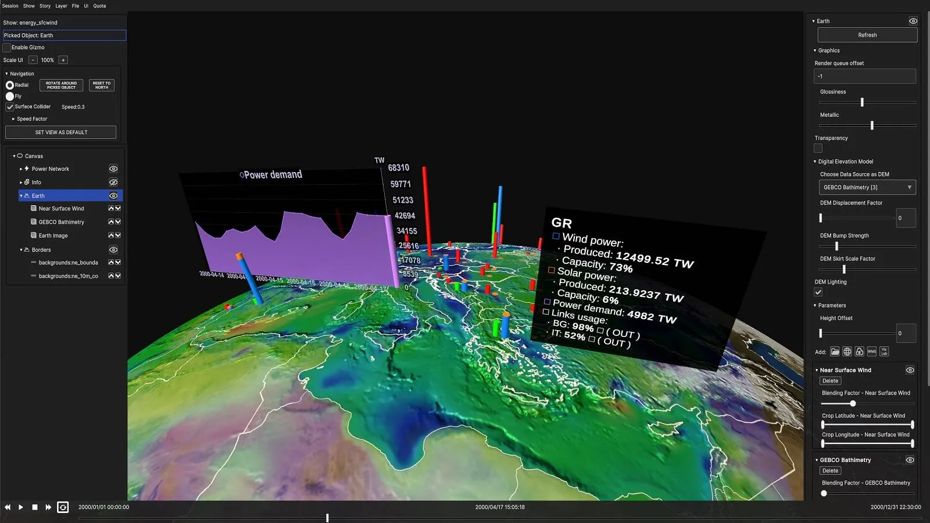Expand the Speed Factor section

coord(13,119)
